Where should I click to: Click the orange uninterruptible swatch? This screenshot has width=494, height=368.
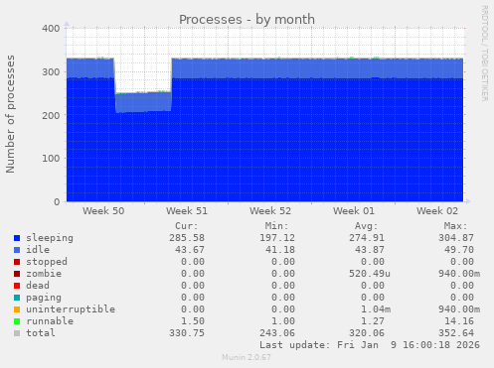tap(17, 309)
